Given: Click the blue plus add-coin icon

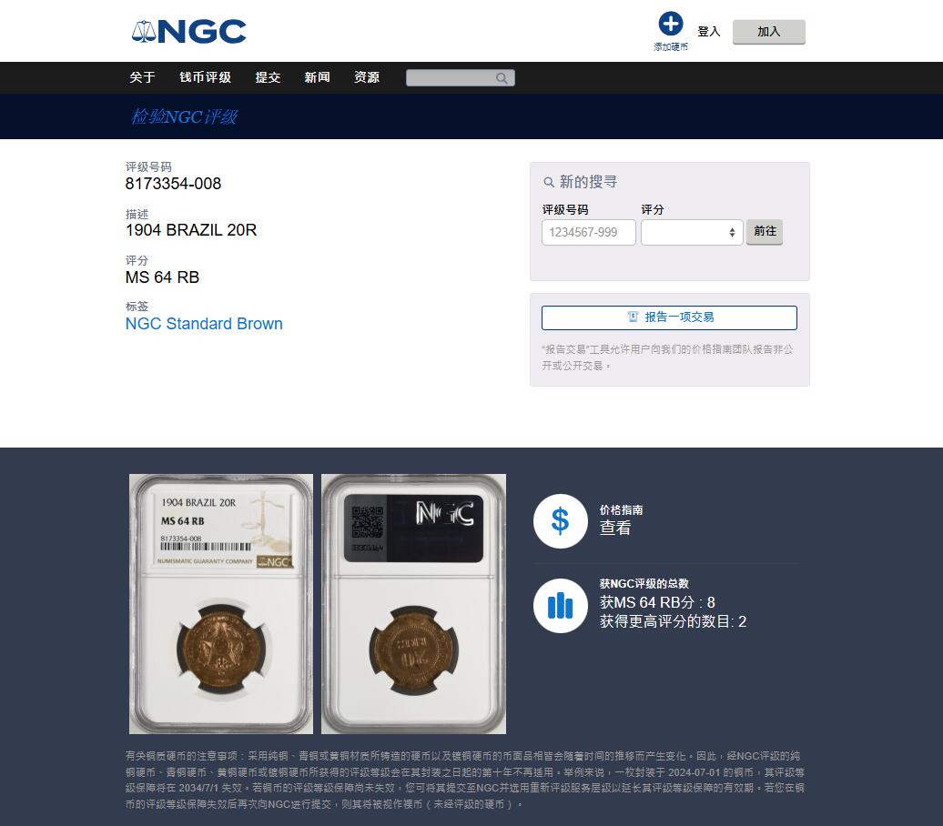Looking at the screenshot, I should point(671,24).
